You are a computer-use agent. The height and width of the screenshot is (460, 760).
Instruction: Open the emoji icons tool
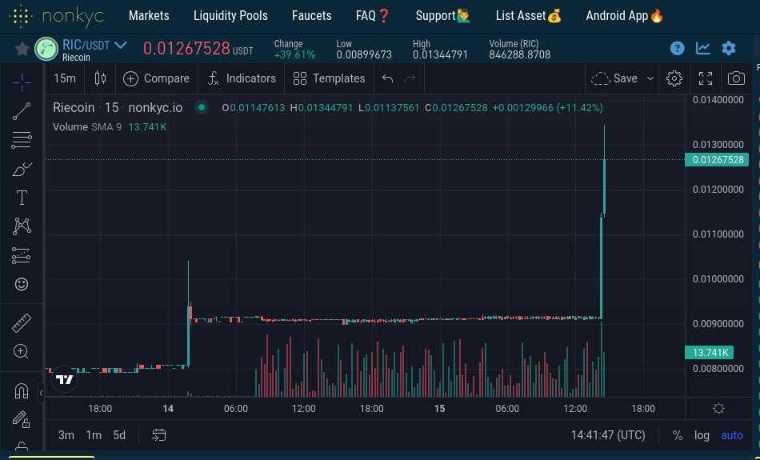[x=22, y=284]
